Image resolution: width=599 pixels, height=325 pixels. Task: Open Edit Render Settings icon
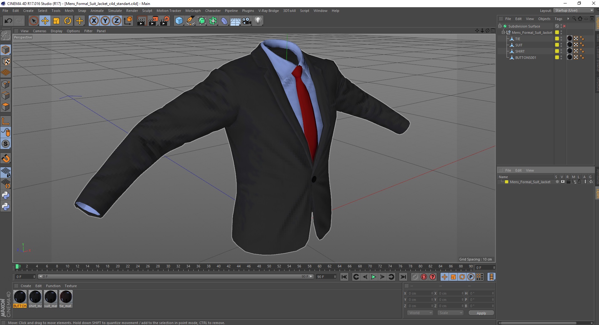pyautogui.click(x=165, y=21)
